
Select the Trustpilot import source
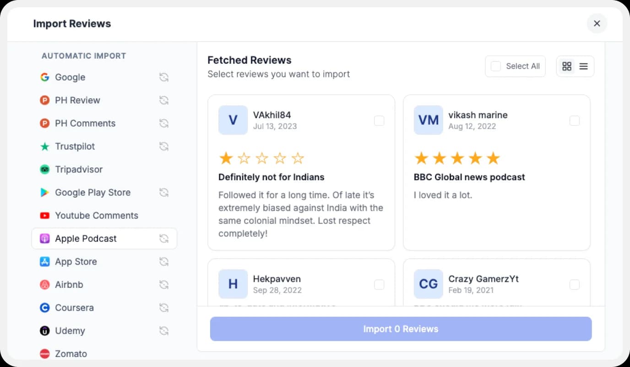coord(75,146)
